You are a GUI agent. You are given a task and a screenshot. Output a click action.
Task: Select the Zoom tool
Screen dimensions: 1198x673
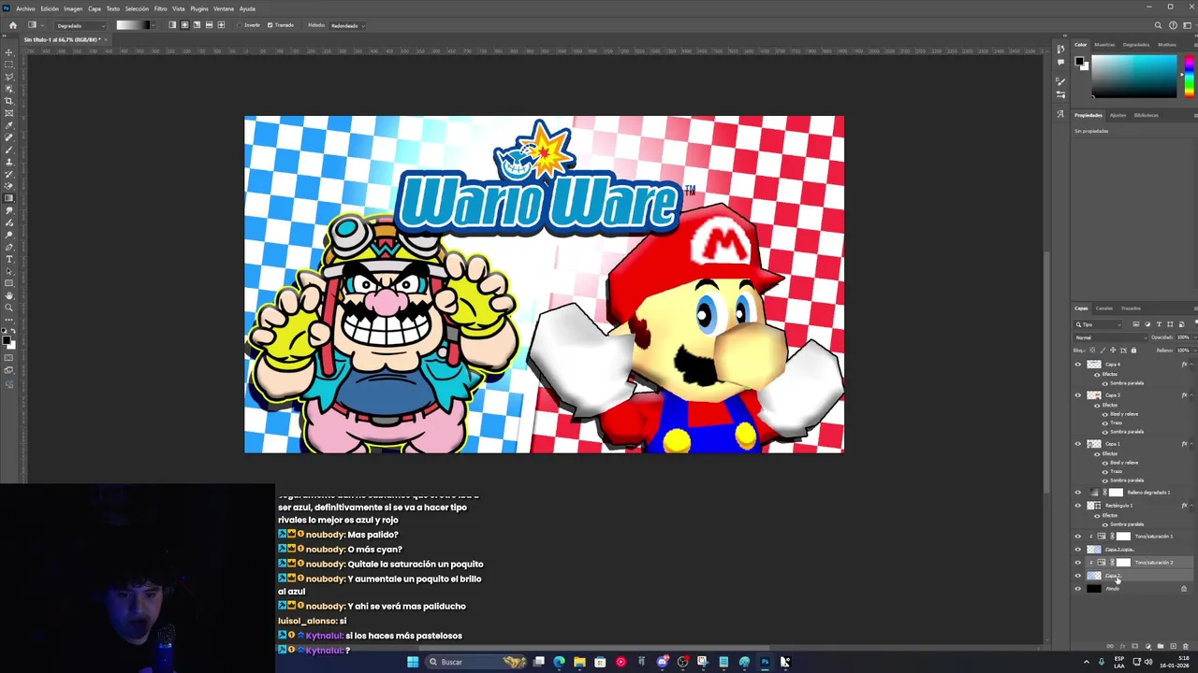[9, 308]
